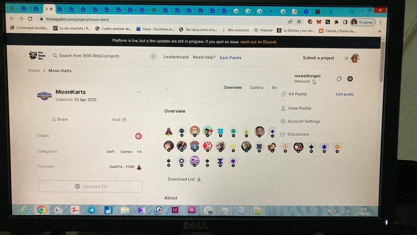Click the Search Web3 projects field
Viewport: 417px width, 235px height.
104,56
